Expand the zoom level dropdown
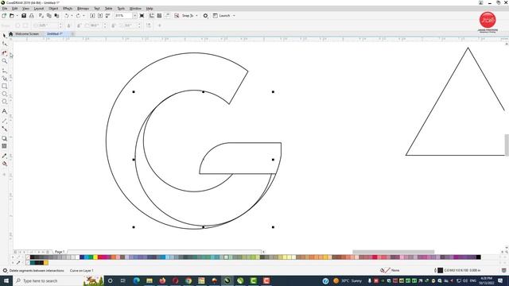 point(134,16)
